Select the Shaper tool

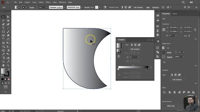3,35
